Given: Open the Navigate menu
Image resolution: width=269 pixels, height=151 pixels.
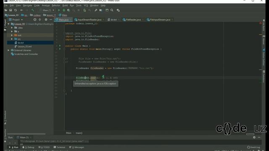Looking at the screenshot, I should click(x=27, y=5).
